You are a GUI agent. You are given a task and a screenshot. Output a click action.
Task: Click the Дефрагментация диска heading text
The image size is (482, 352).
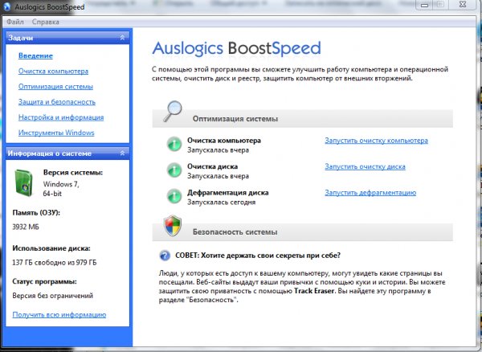[228, 193]
